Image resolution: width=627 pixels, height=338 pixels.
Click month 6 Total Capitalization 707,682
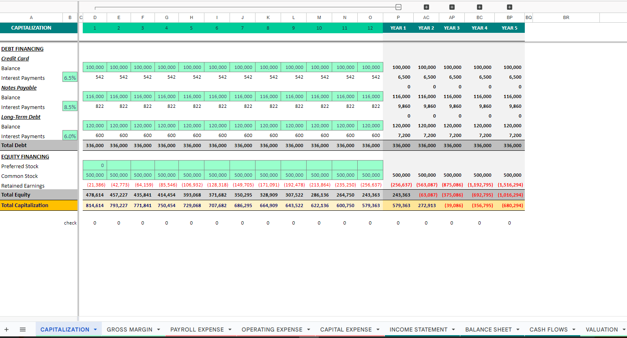click(218, 205)
